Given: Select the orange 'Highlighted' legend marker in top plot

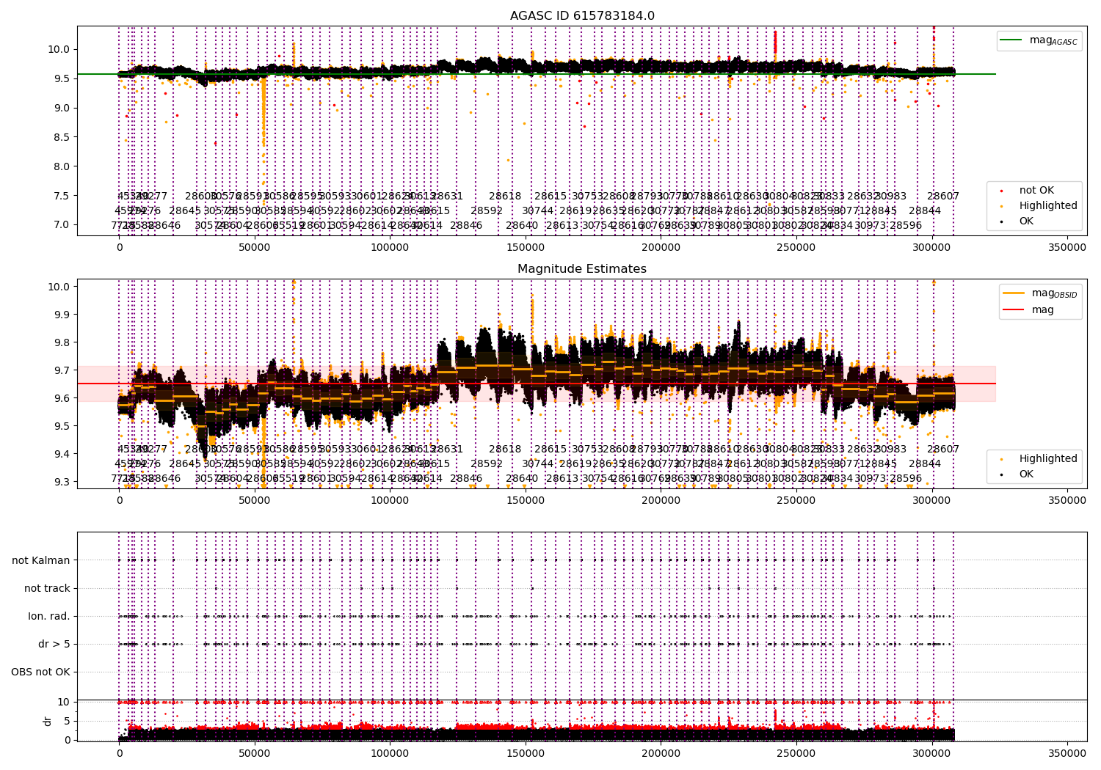Looking at the screenshot, I should (x=1001, y=206).
